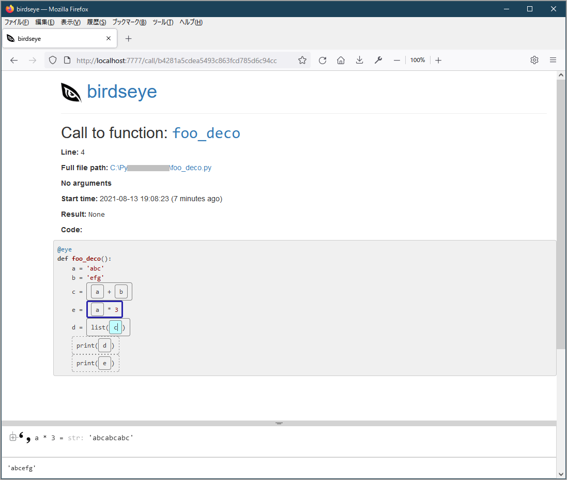Open the 履歴 menu
This screenshot has width=567, height=480.
(x=97, y=22)
